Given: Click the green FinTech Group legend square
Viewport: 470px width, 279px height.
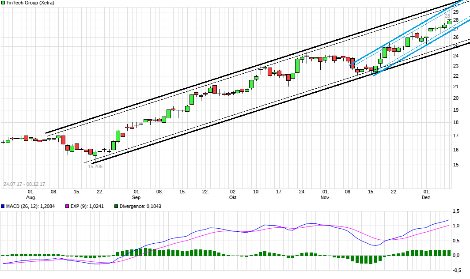Looking at the screenshot, I should point(3,3).
